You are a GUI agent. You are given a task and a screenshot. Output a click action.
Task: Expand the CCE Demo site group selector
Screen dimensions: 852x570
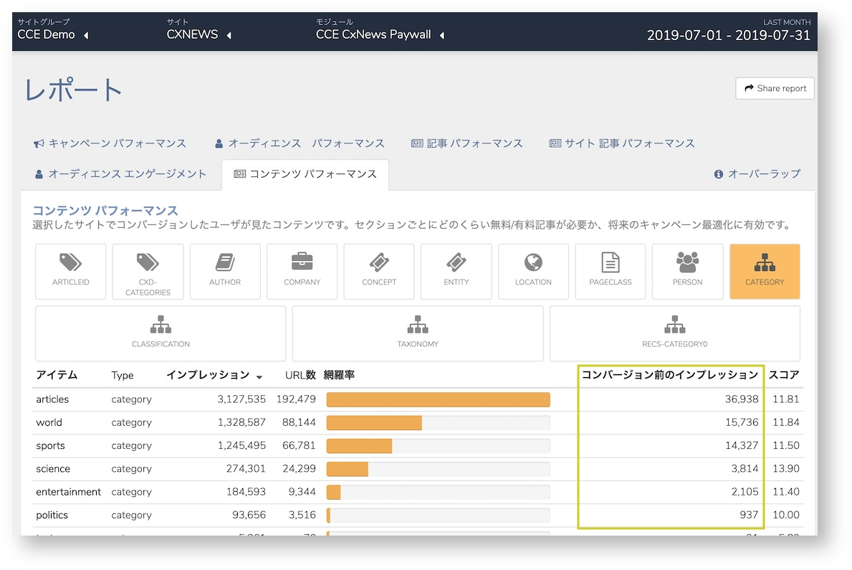coord(53,34)
